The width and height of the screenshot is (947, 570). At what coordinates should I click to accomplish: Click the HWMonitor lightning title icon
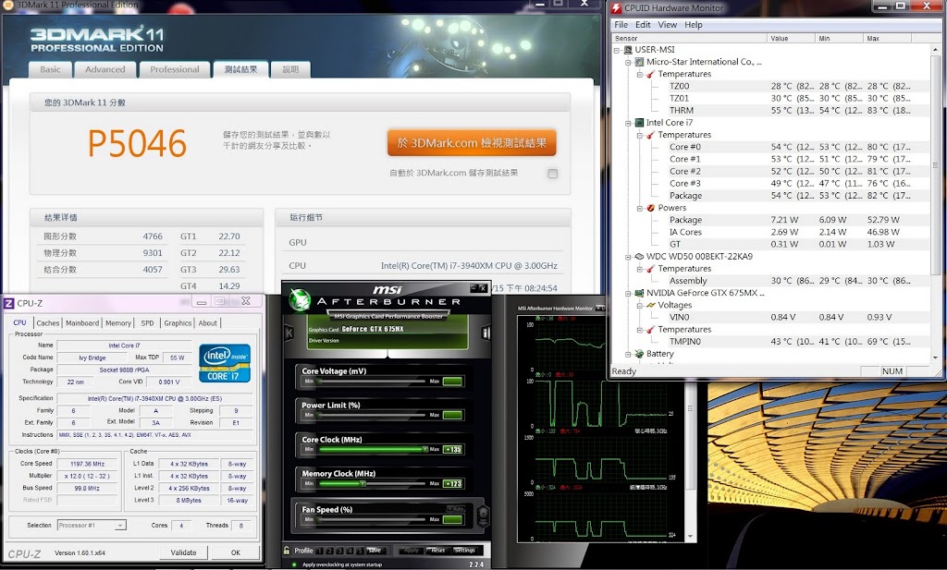coord(616,7)
